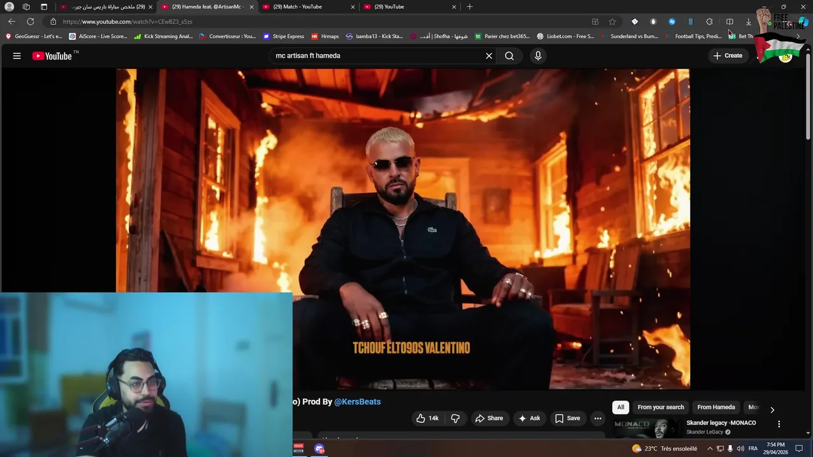The height and width of the screenshot is (457, 813).
Task: Open the Stripe Express bookmark
Action: coord(283,36)
